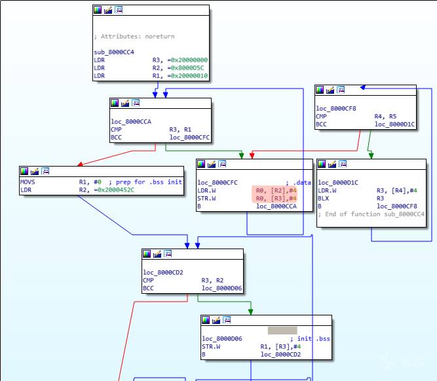Click the node color icon in the loc_8000CD2 block
Screen dimensions: 437x381
(147, 254)
